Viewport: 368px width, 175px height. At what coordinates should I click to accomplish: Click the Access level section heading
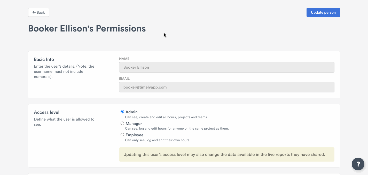pos(46,112)
